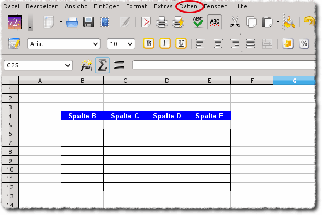
Task: Click the Paste clipboard icon
Action: tap(267, 22)
